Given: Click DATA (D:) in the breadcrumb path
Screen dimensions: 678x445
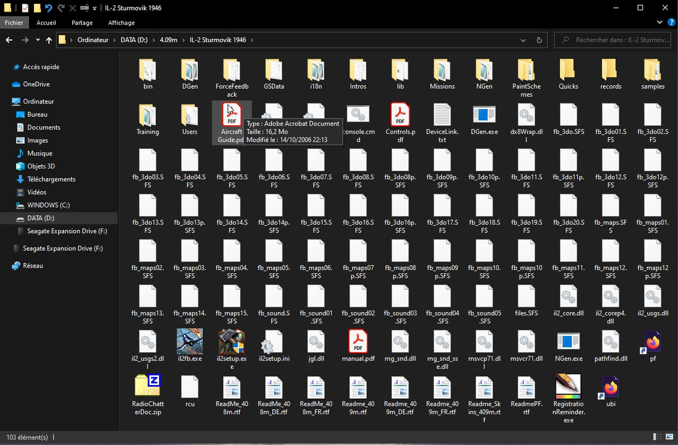Looking at the screenshot, I should pyautogui.click(x=134, y=40).
